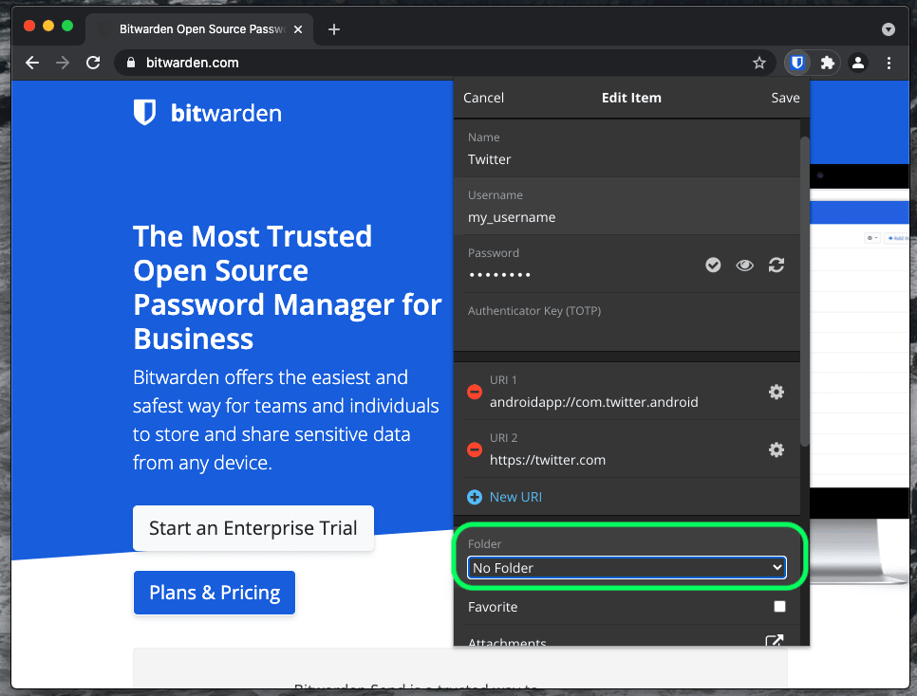Open the tab search arrow at window corner

[x=888, y=29]
